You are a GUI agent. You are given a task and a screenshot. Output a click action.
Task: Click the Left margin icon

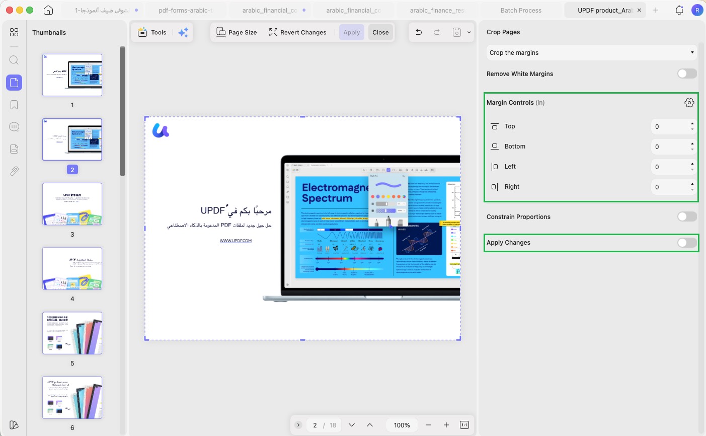pos(495,167)
